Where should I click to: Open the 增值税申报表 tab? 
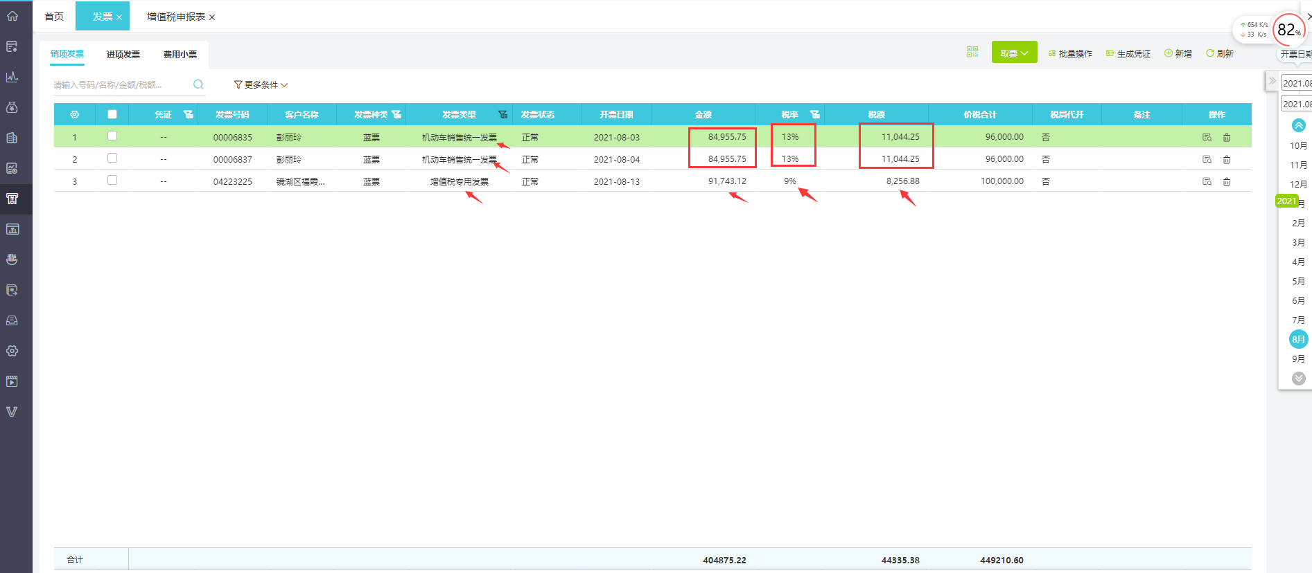[x=175, y=17]
